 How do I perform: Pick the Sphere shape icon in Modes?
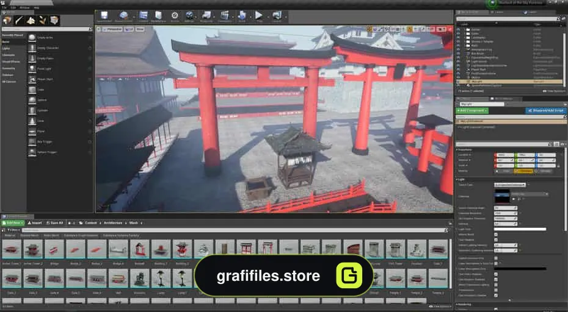point(32,100)
